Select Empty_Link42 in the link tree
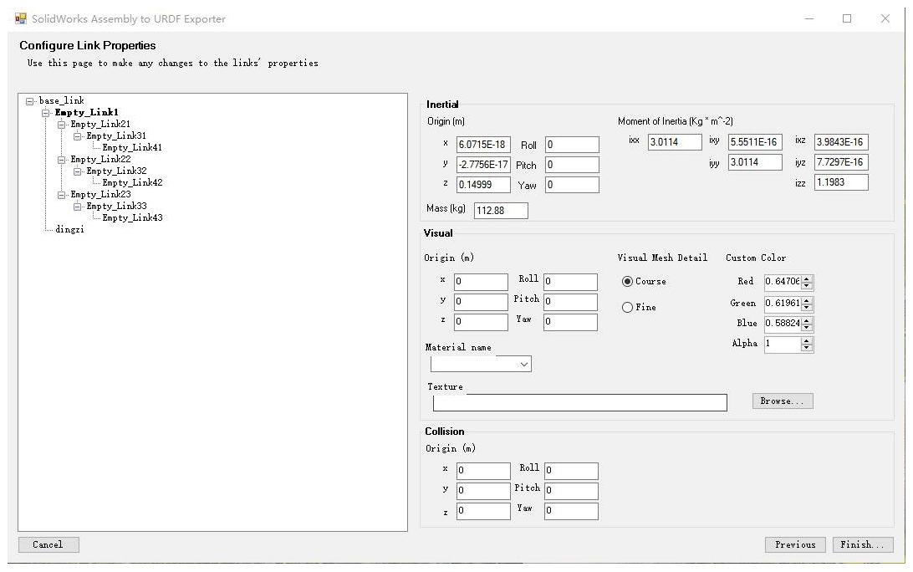 pyautogui.click(x=132, y=182)
